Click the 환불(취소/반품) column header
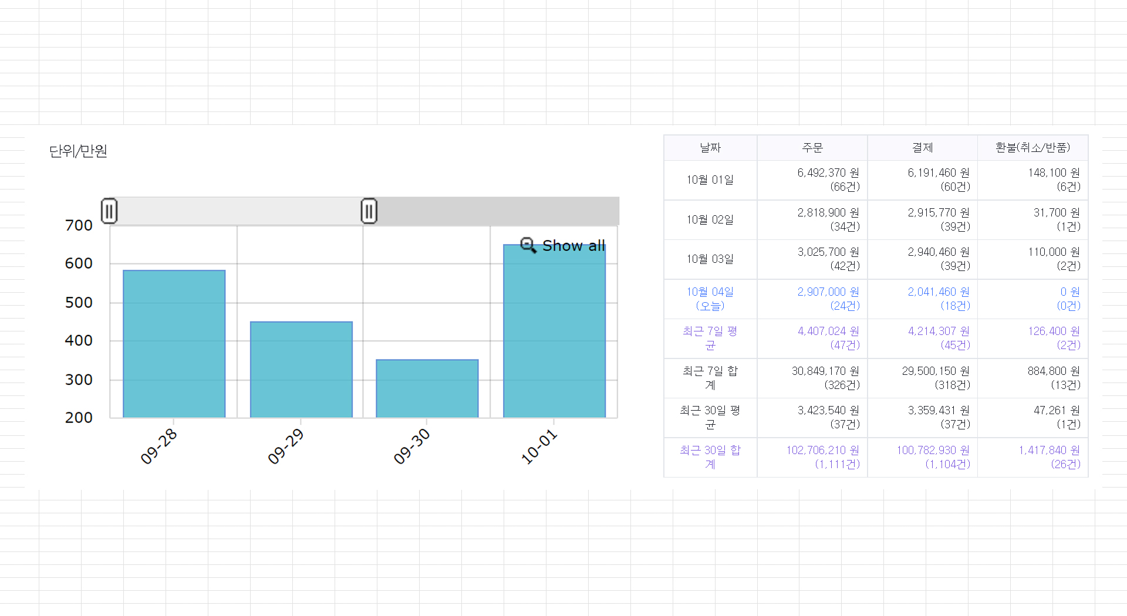The height and width of the screenshot is (616, 1127). (1033, 148)
